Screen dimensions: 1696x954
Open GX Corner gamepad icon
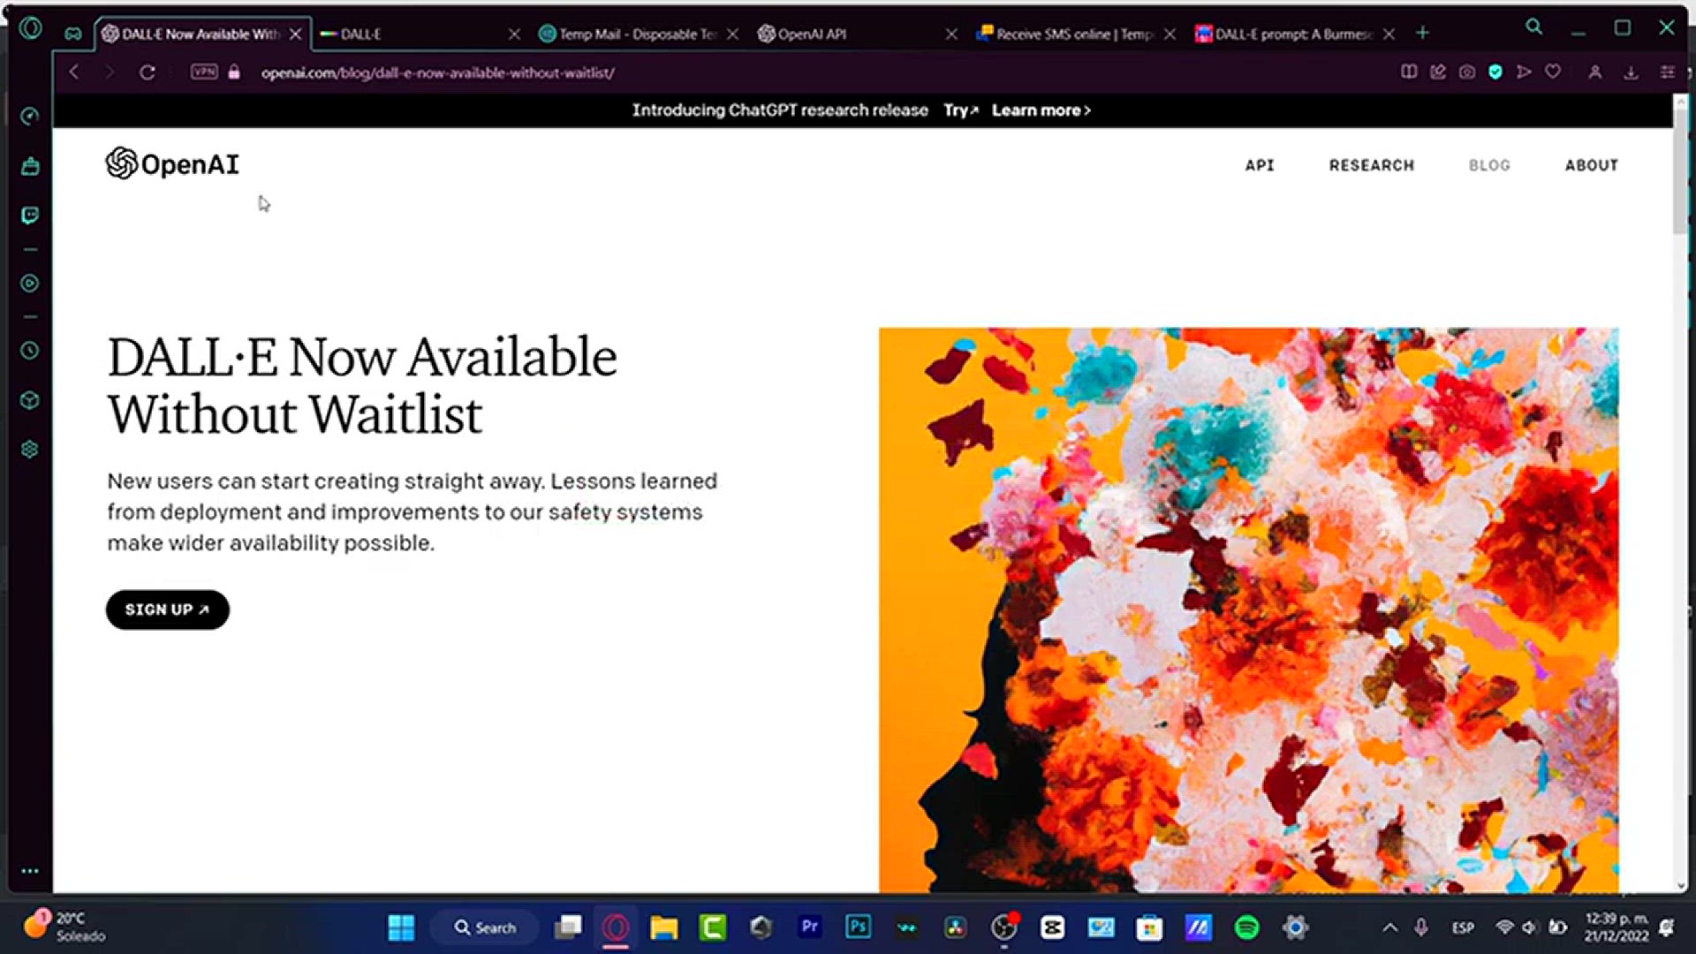point(73,34)
